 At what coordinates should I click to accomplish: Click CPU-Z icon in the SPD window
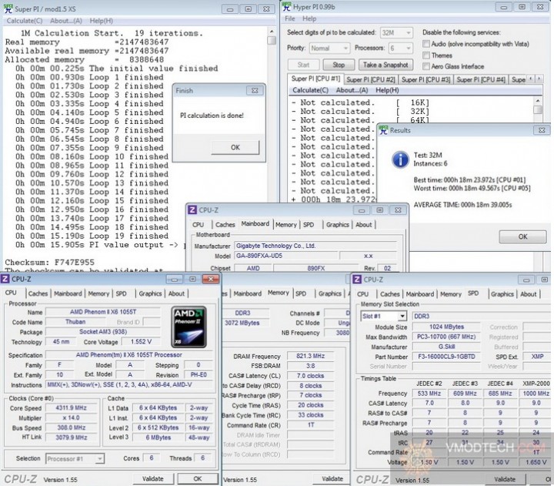click(357, 280)
